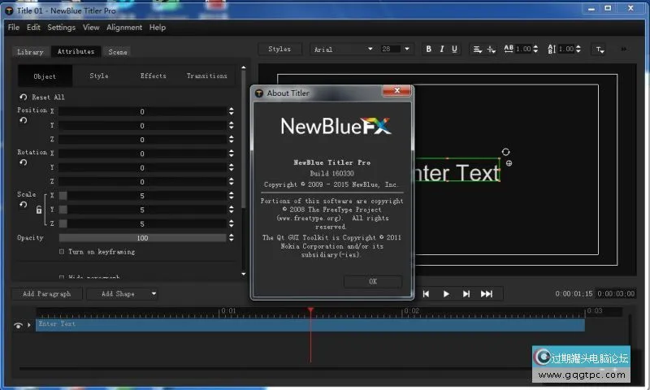
Task: Adjust the Opacity stepper arrows
Action: [232, 237]
